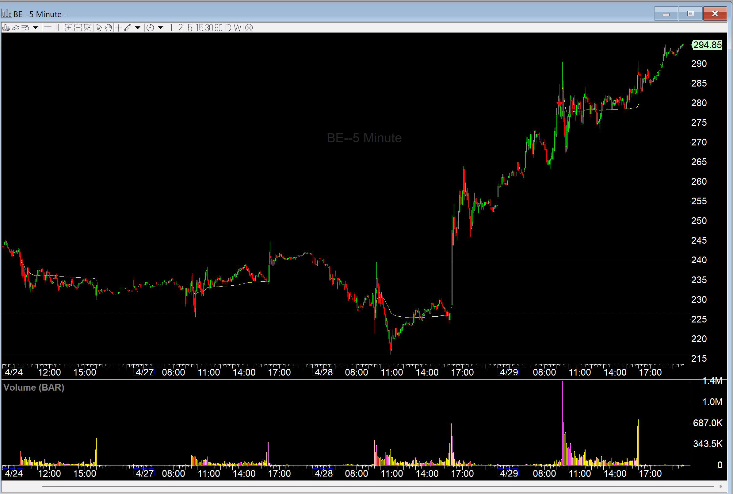
Task: Select the hand pan tool
Action: point(108,28)
